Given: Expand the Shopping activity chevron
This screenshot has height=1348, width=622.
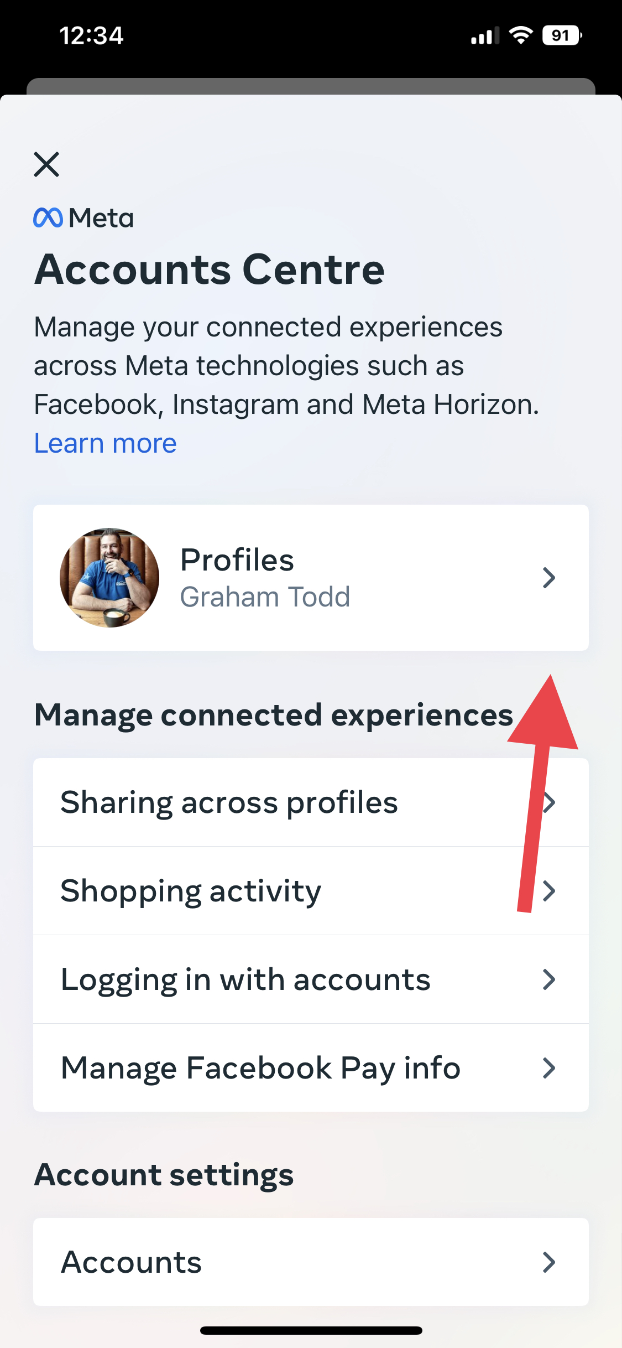Looking at the screenshot, I should (548, 891).
